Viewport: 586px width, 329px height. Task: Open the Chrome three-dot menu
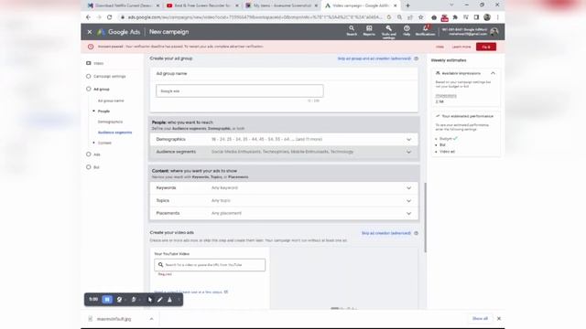click(498, 17)
